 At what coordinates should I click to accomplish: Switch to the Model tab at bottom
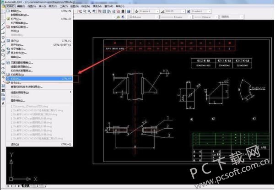coord(25,186)
